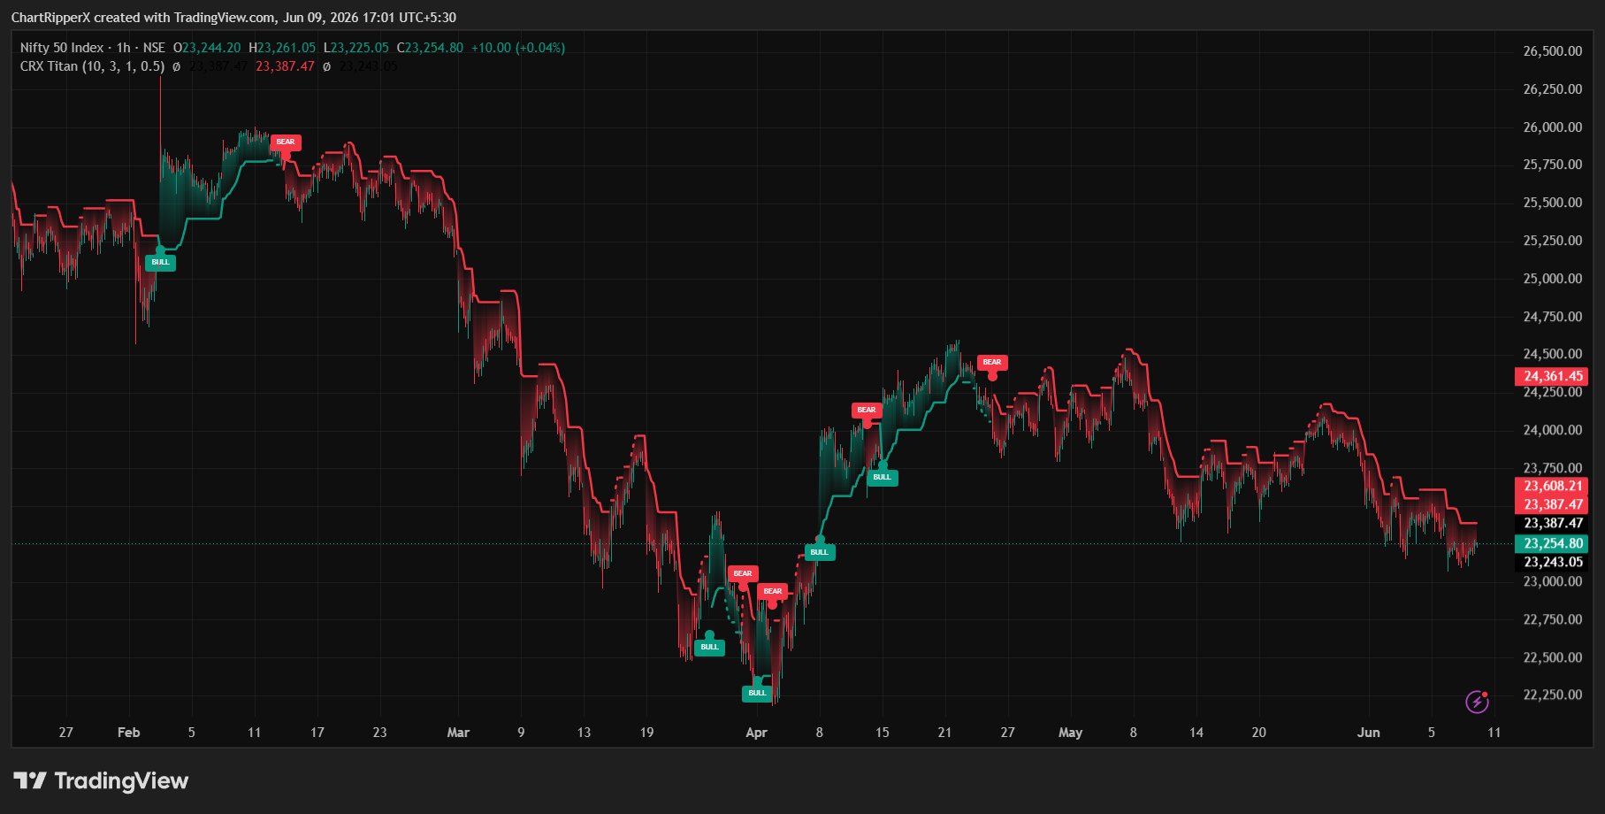1605x814 pixels.
Task: Click the May label on time axis
Action: pos(1070,733)
